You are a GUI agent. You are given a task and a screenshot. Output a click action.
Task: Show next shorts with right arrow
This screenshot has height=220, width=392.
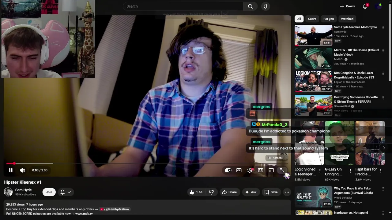[x=384, y=148]
